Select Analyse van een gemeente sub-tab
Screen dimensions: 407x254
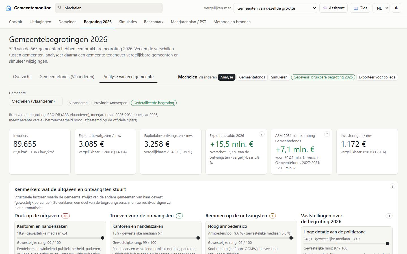[129, 77]
